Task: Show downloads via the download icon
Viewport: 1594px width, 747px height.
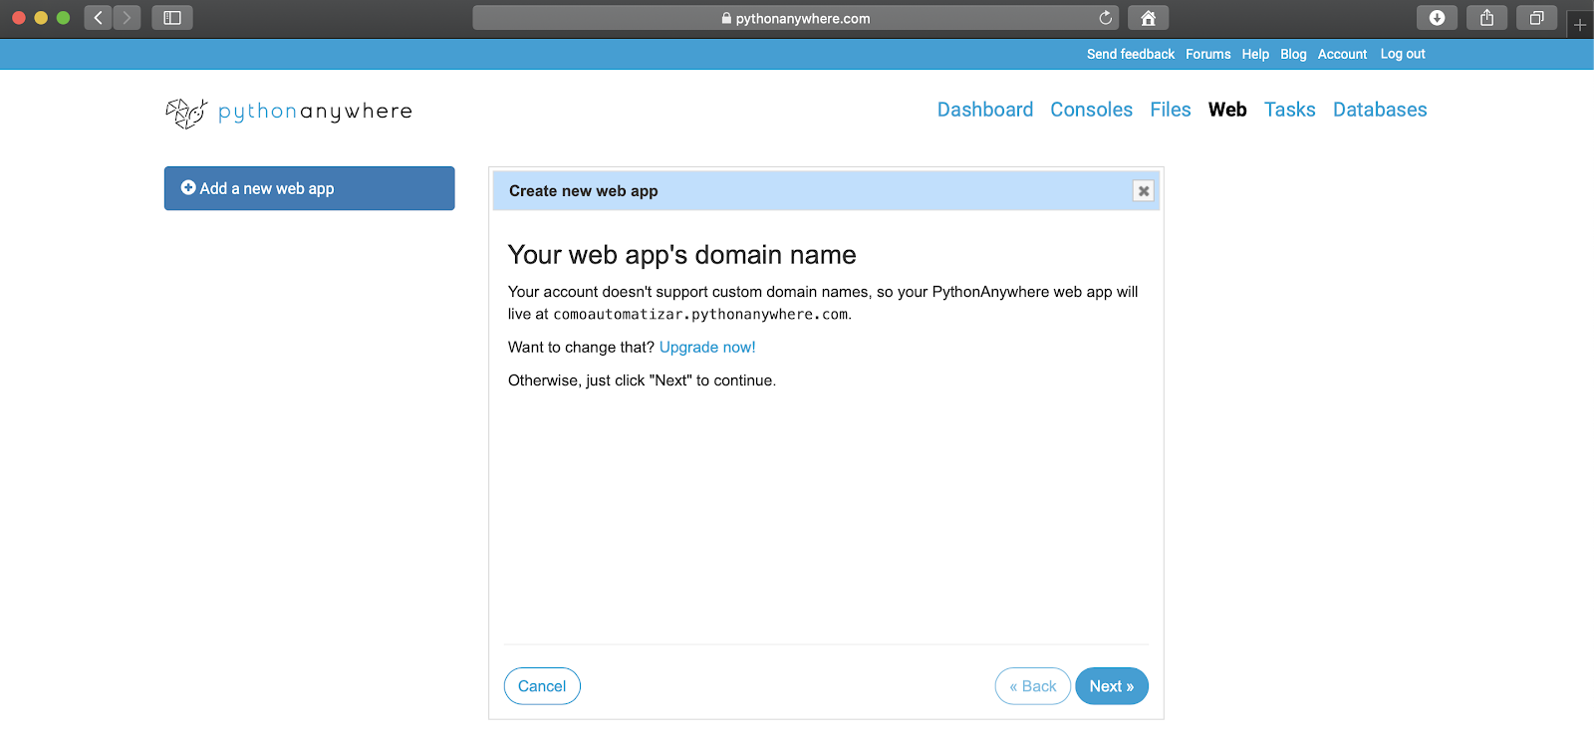Action: (x=1437, y=18)
